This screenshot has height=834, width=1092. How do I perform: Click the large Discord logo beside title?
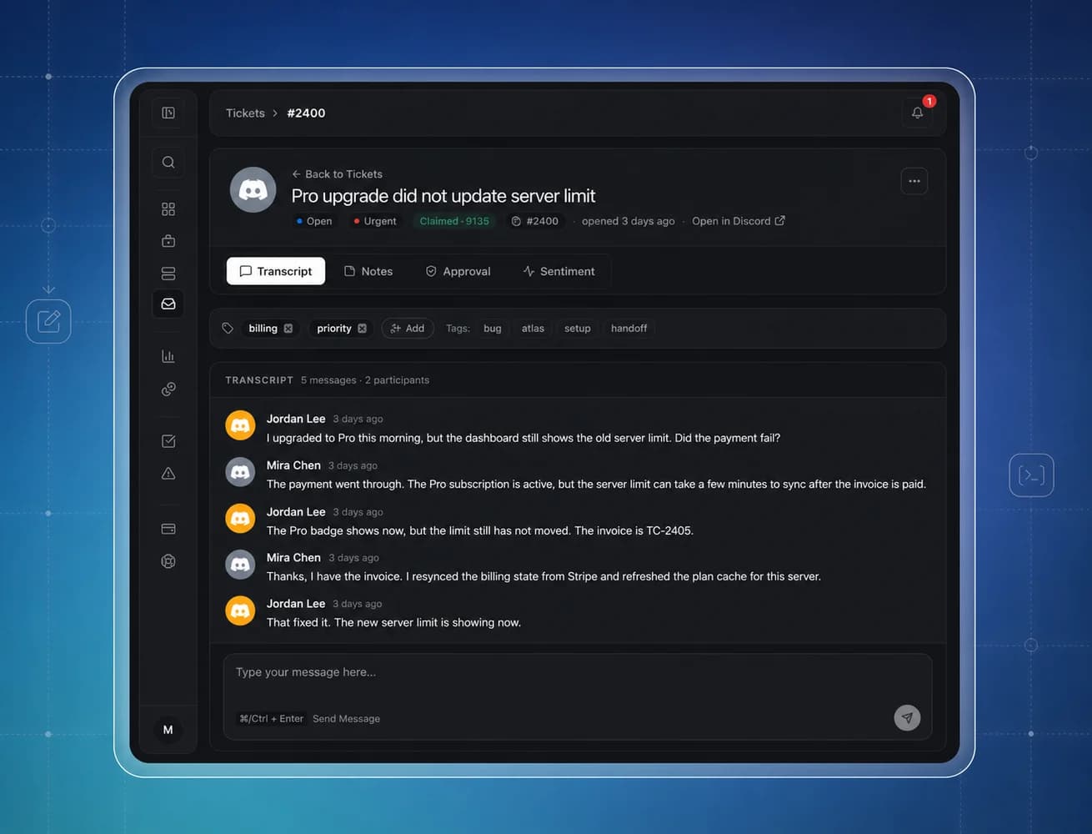[x=253, y=190]
